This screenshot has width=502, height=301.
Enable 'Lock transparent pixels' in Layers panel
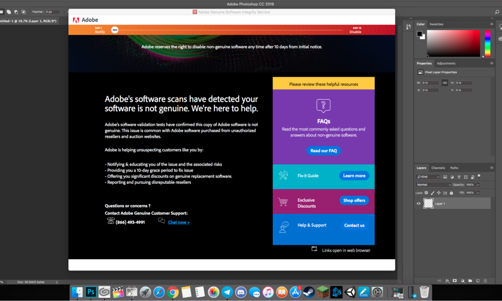click(x=426, y=193)
